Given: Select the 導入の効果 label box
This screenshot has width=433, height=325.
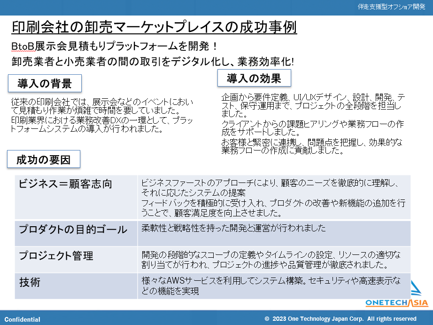Looking at the screenshot, I should click(x=254, y=78).
